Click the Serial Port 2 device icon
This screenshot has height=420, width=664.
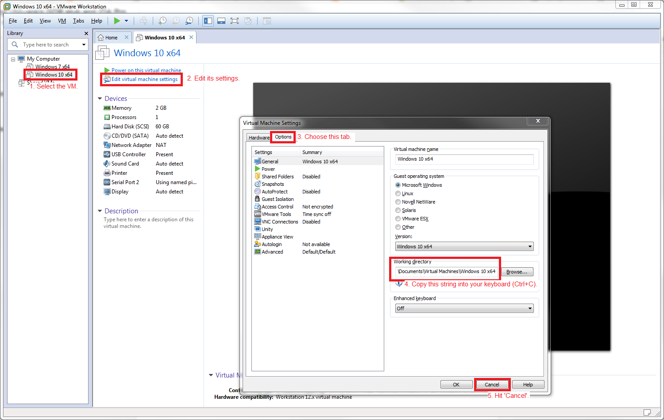tap(107, 182)
